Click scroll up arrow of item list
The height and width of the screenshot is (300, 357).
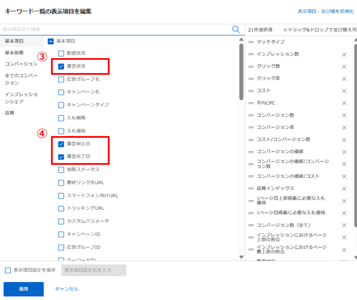(x=241, y=39)
